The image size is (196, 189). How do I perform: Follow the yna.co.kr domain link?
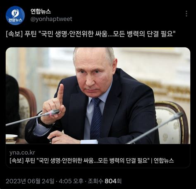click(x=22, y=153)
